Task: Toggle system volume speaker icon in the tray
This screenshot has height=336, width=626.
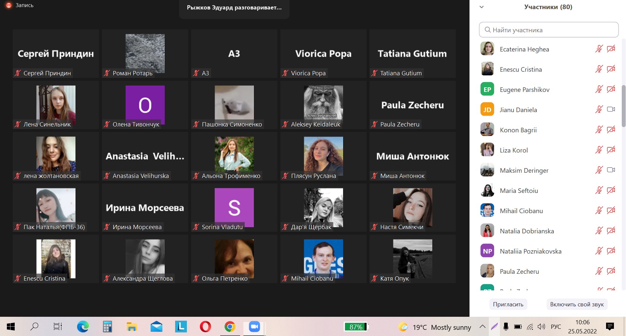Action: pos(541,327)
